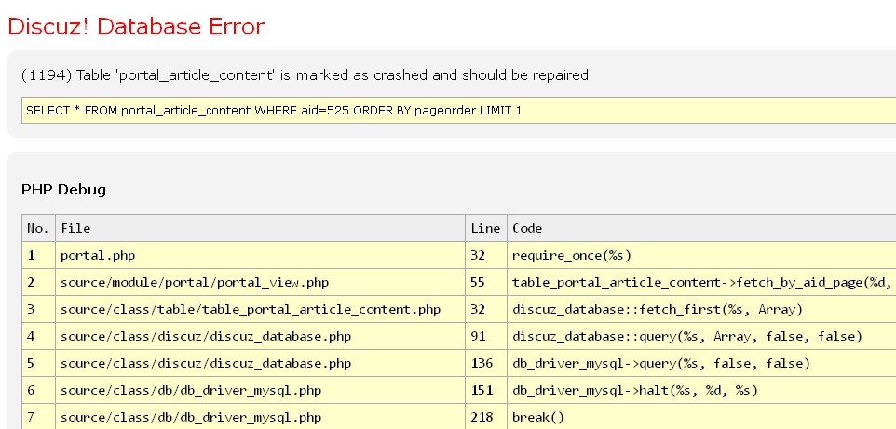
Task: Click line number 218 cell
Action: (x=485, y=417)
